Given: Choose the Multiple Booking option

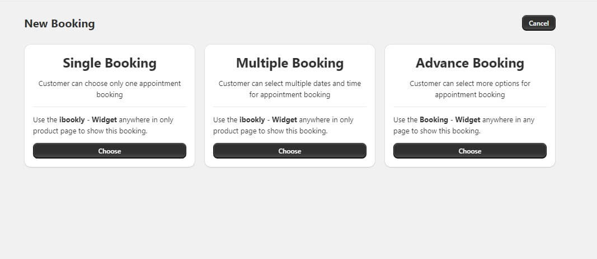Looking at the screenshot, I should (290, 151).
